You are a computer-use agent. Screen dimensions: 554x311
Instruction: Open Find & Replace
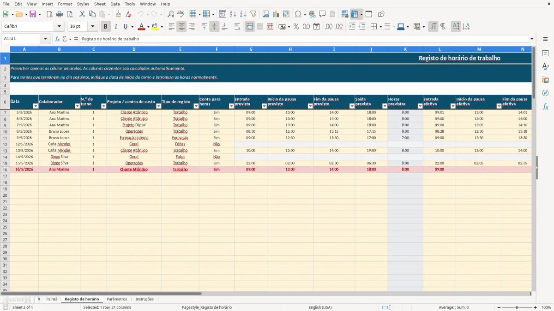(x=171, y=14)
